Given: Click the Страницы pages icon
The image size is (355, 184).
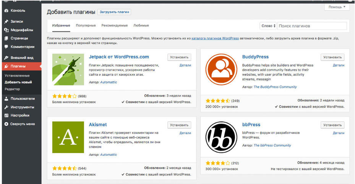Looking at the screenshot, I should (6, 38).
